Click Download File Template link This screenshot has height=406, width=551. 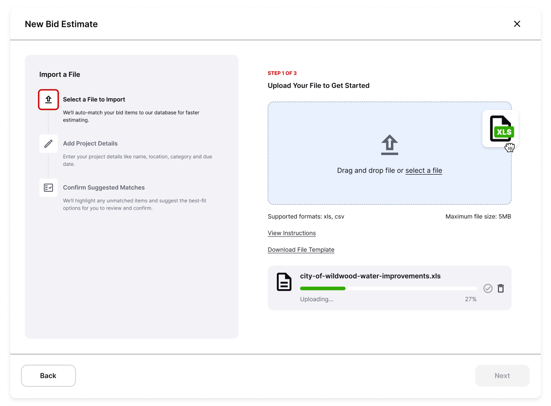click(x=301, y=250)
